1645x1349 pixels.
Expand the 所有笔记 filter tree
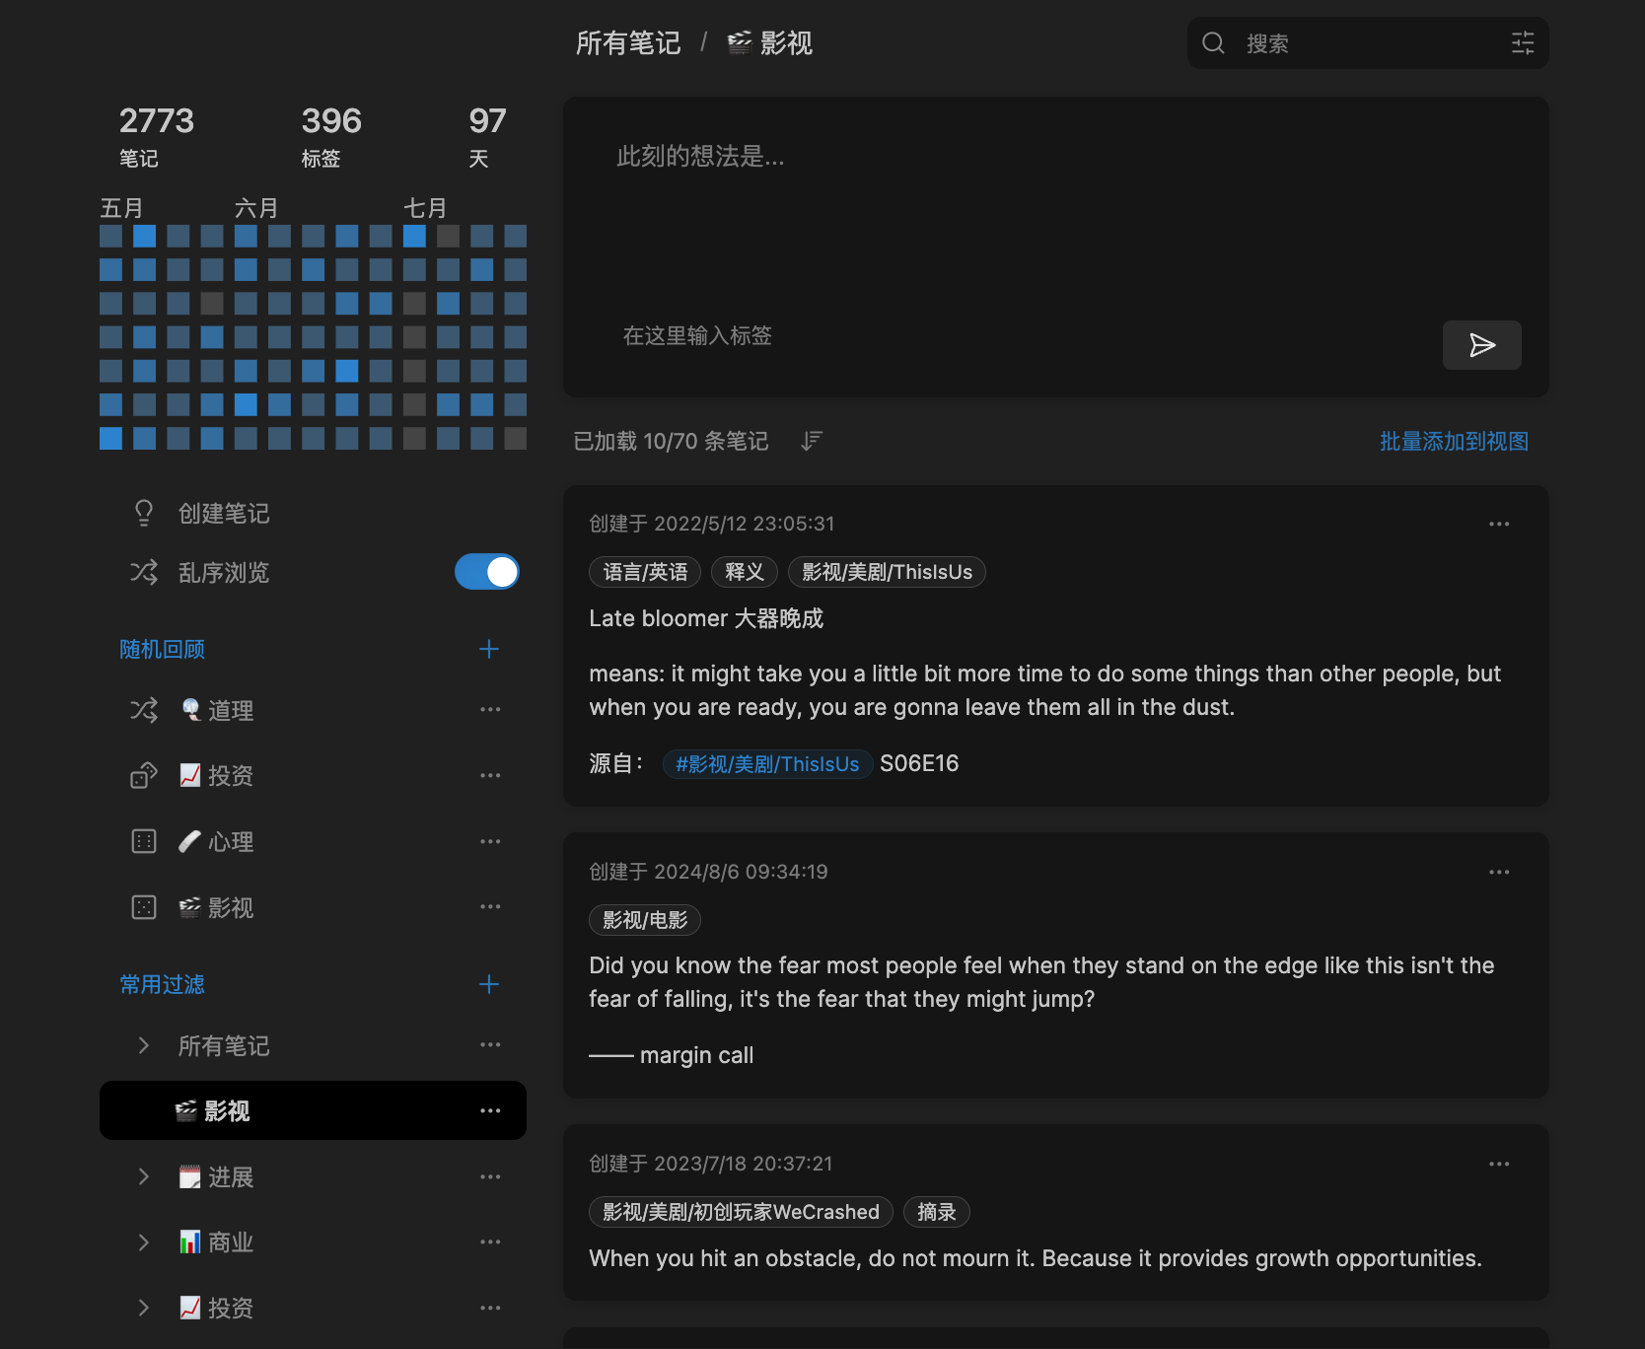(144, 1045)
